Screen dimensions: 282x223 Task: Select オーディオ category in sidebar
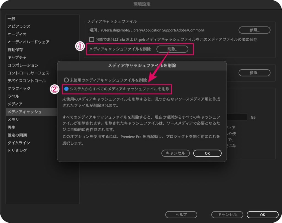(17, 34)
